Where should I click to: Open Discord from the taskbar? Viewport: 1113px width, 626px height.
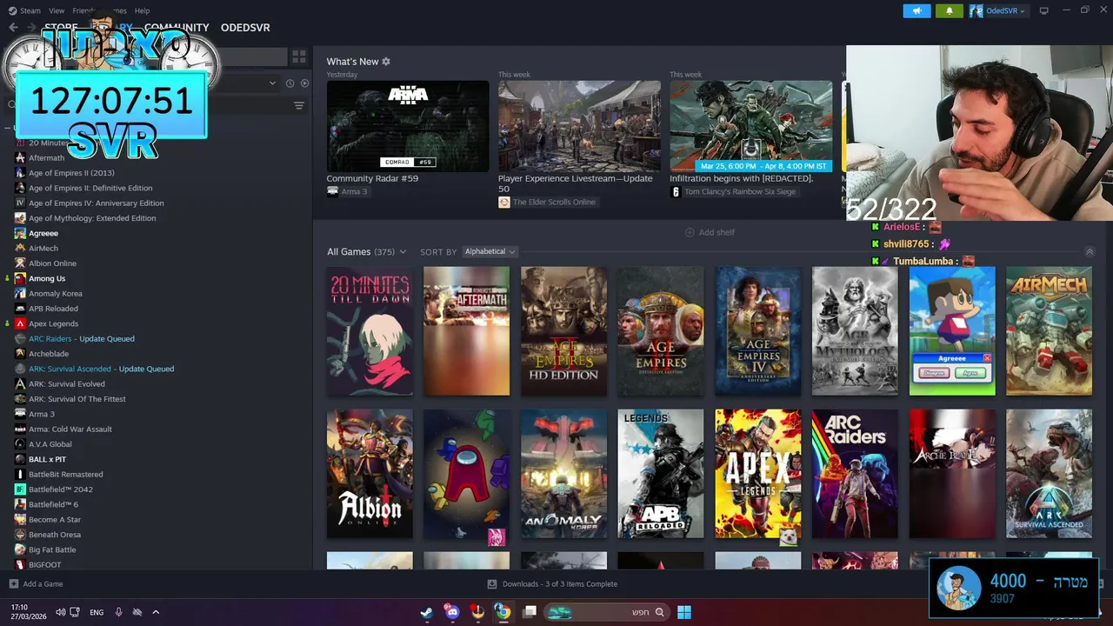click(x=451, y=612)
